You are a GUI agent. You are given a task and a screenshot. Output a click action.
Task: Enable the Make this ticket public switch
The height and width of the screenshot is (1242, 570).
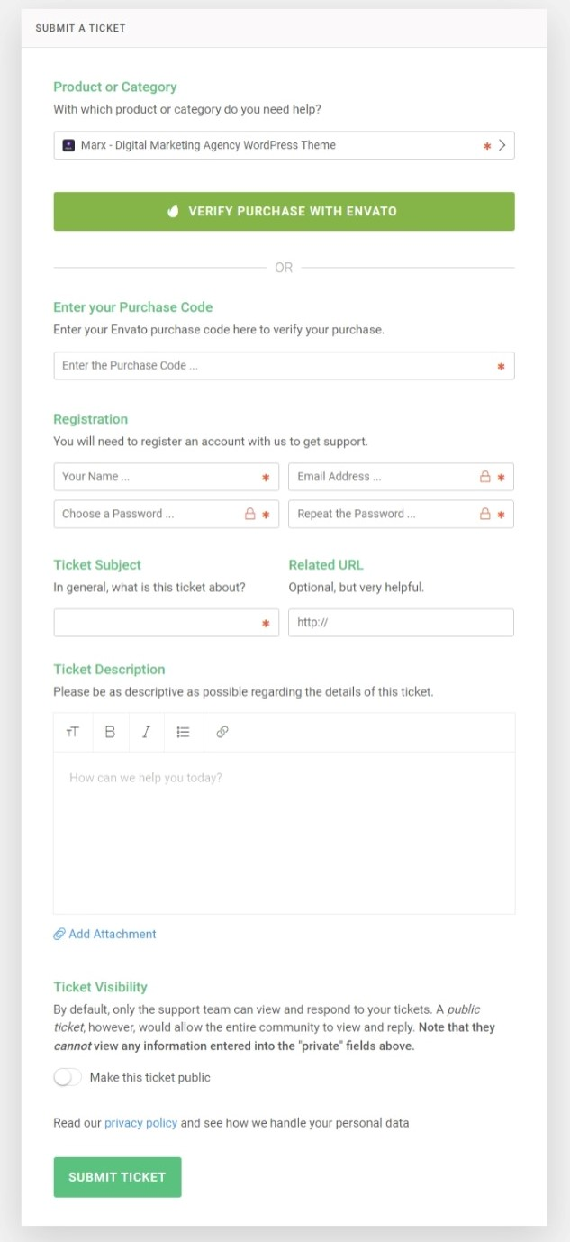tap(68, 1077)
